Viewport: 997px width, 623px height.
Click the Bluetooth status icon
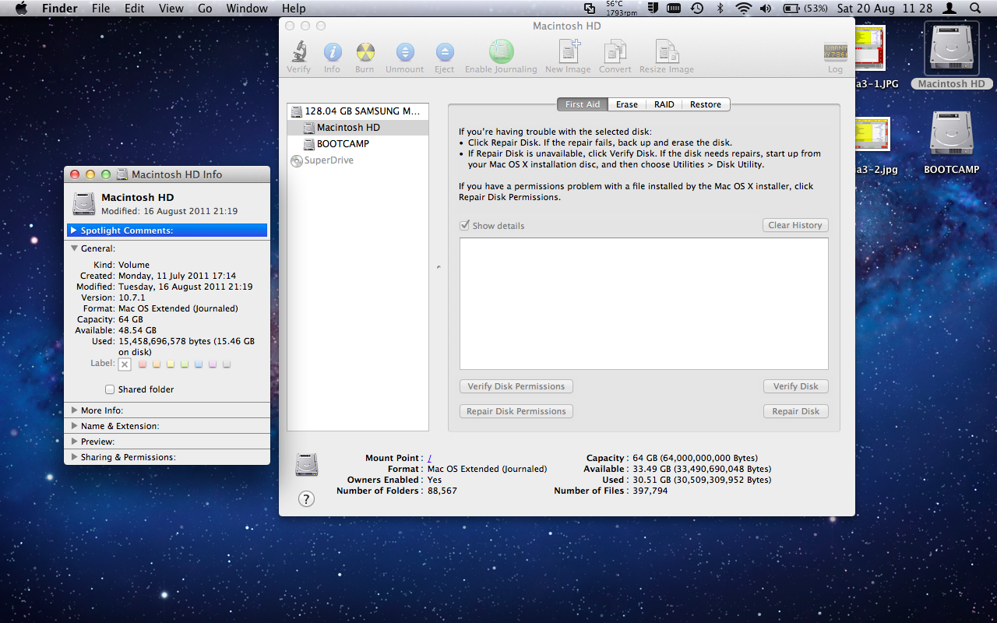coord(720,9)
